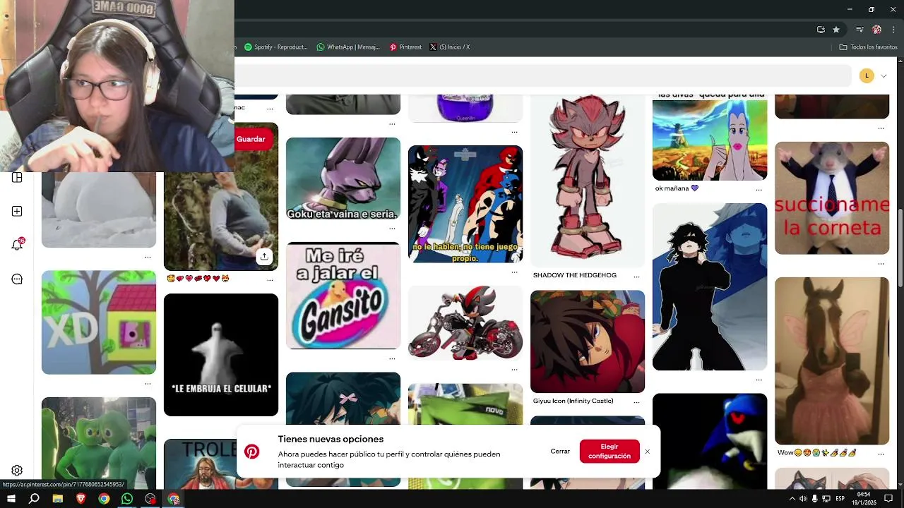Open Pinterest notifications bell
Screen dimensions: 904x508
17,245
